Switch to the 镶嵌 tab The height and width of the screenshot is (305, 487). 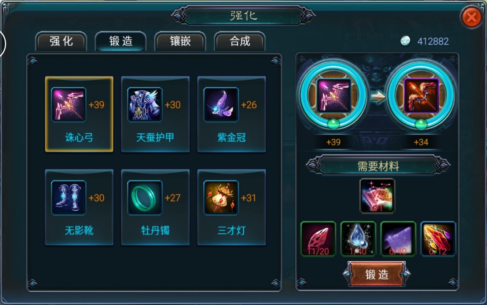click(x=180, y=42)
